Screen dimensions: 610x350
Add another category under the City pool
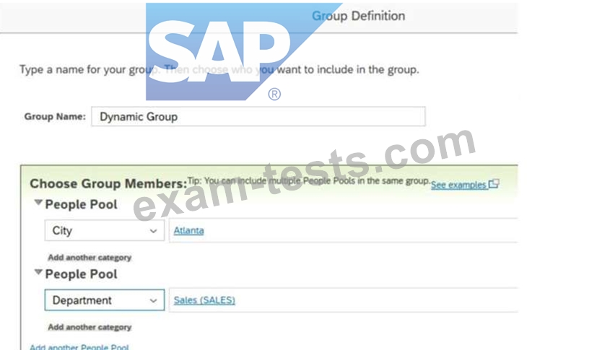tap(90, 258)
